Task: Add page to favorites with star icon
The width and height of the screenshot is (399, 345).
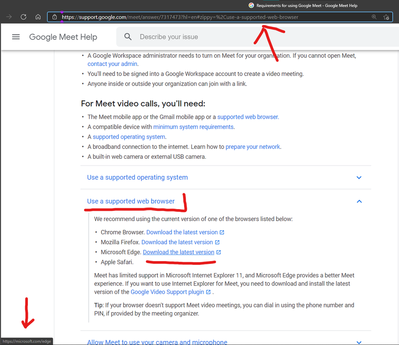Action: click(386, 17)
